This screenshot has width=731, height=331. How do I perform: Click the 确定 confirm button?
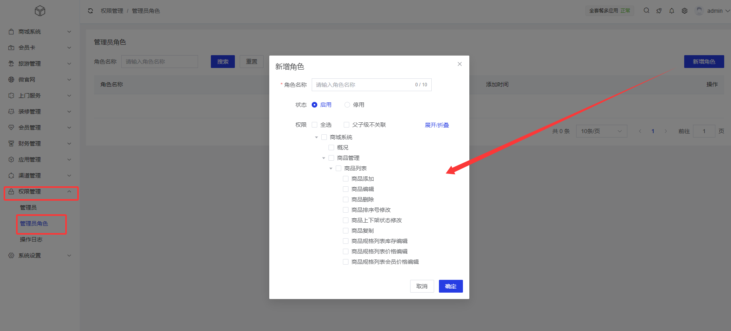click(451, 286)
